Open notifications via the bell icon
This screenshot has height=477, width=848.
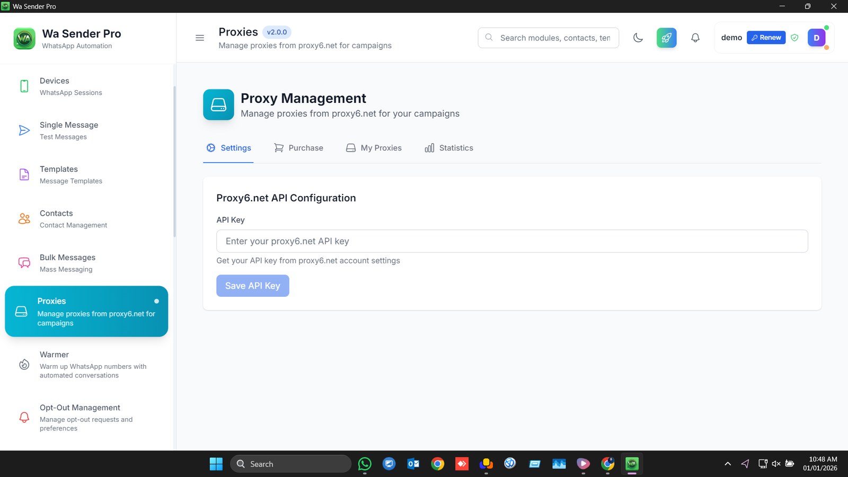695,38
